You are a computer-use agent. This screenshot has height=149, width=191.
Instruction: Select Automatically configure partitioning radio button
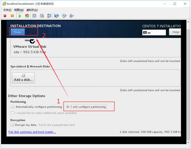click(x=13, y=107)
